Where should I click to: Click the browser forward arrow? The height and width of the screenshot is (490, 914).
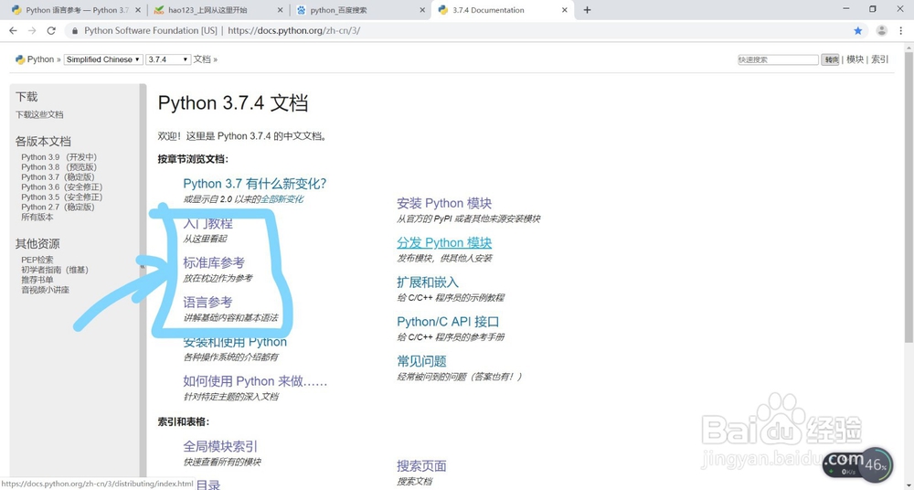click(x=32, y=30)
